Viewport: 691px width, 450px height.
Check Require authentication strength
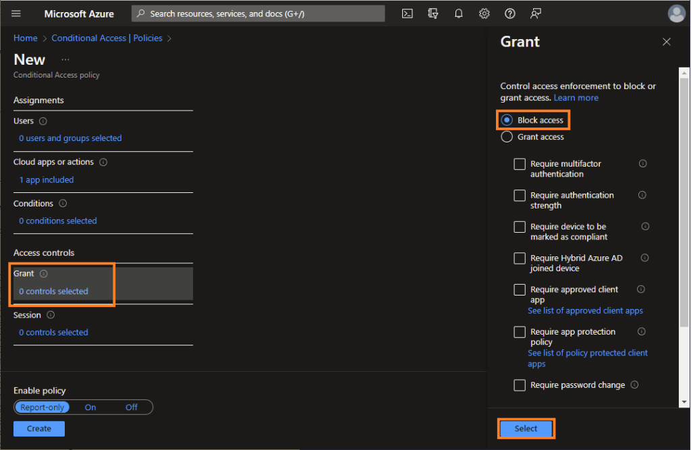point(520,195)
